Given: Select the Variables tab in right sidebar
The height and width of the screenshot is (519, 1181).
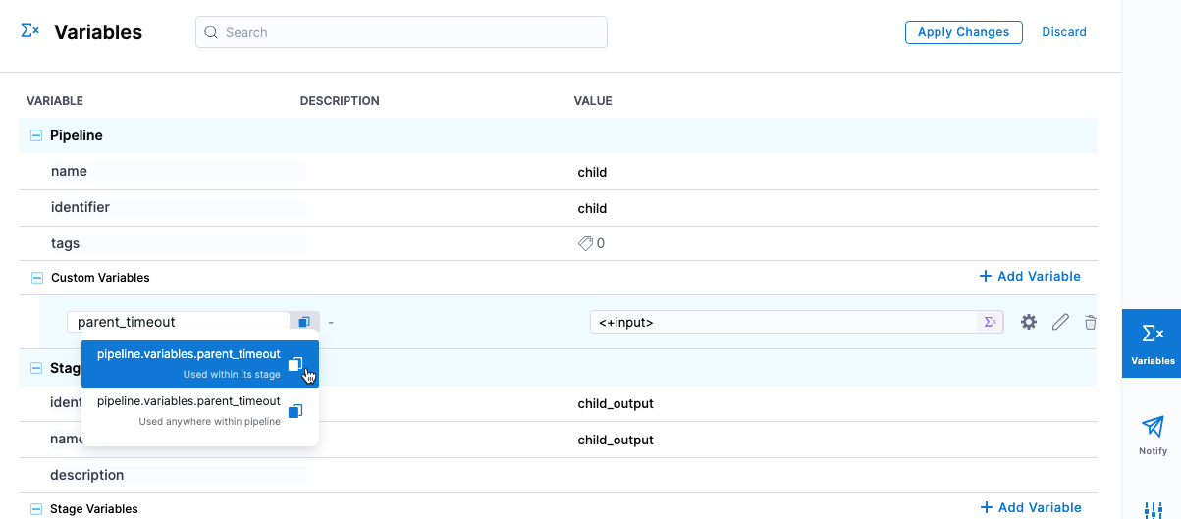Looking at the screenshot, I should 1153,342.
